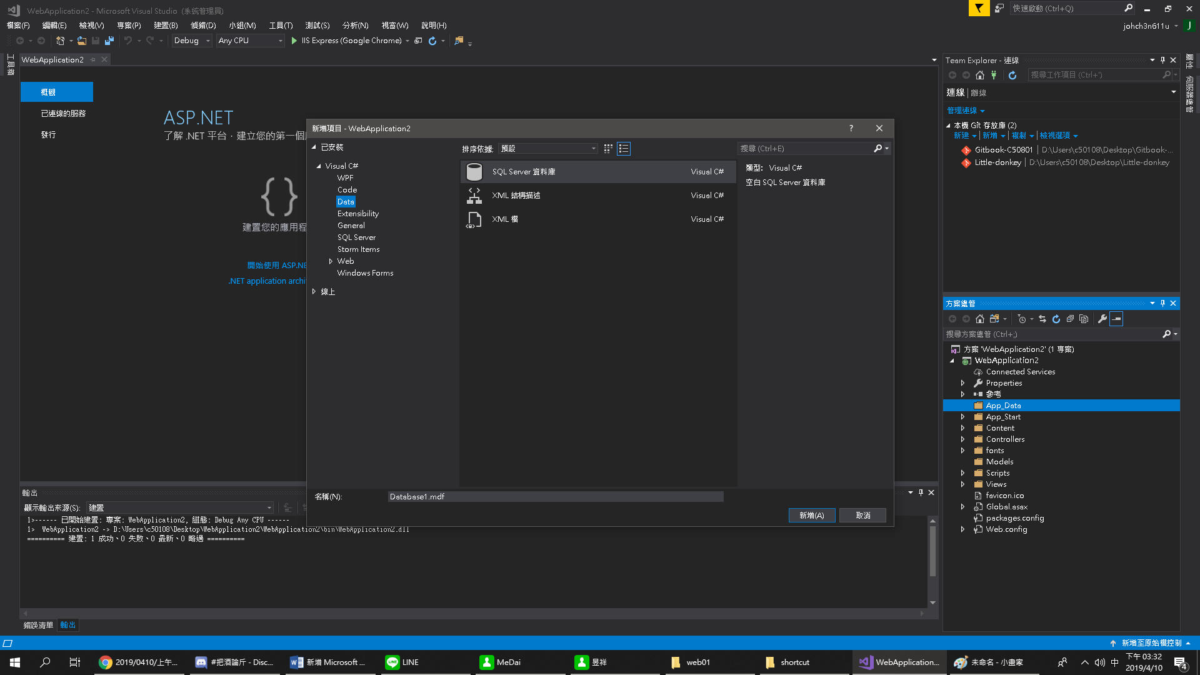Click the browser link icon next to IIS Express
1200x675 pixels.
tap(418, 41)
